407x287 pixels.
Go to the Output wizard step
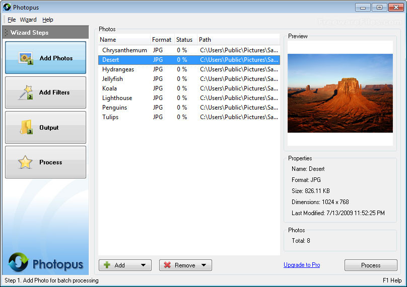(45, 127)
